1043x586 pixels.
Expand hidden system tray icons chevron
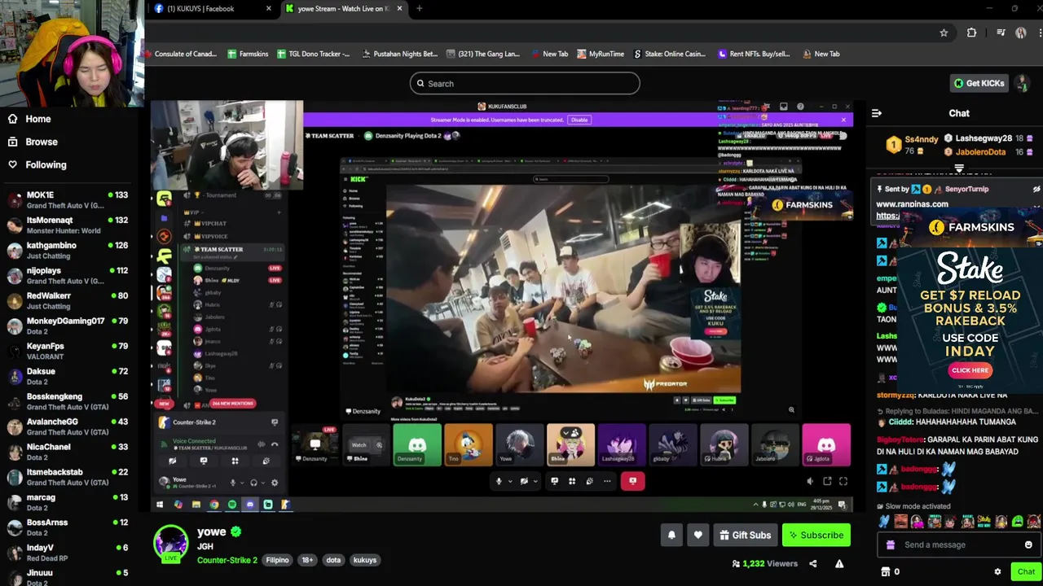click(x=755, y=505)
